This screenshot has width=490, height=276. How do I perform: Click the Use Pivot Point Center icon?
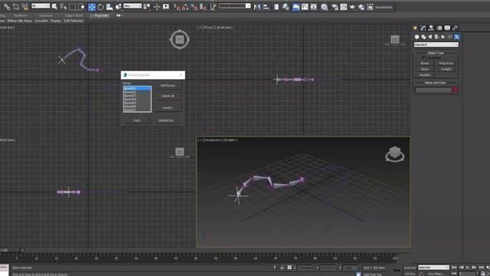click(147, 7)
